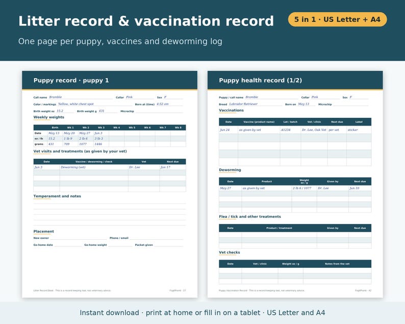Click the 'Product / treatment' column header
The height and width of the screenshot is (324, 405).
279,228
